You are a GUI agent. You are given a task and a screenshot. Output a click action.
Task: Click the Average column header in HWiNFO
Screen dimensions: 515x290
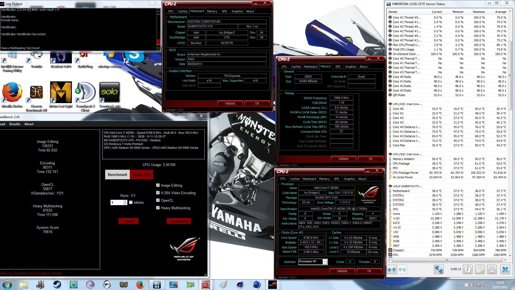click(501, 12)
